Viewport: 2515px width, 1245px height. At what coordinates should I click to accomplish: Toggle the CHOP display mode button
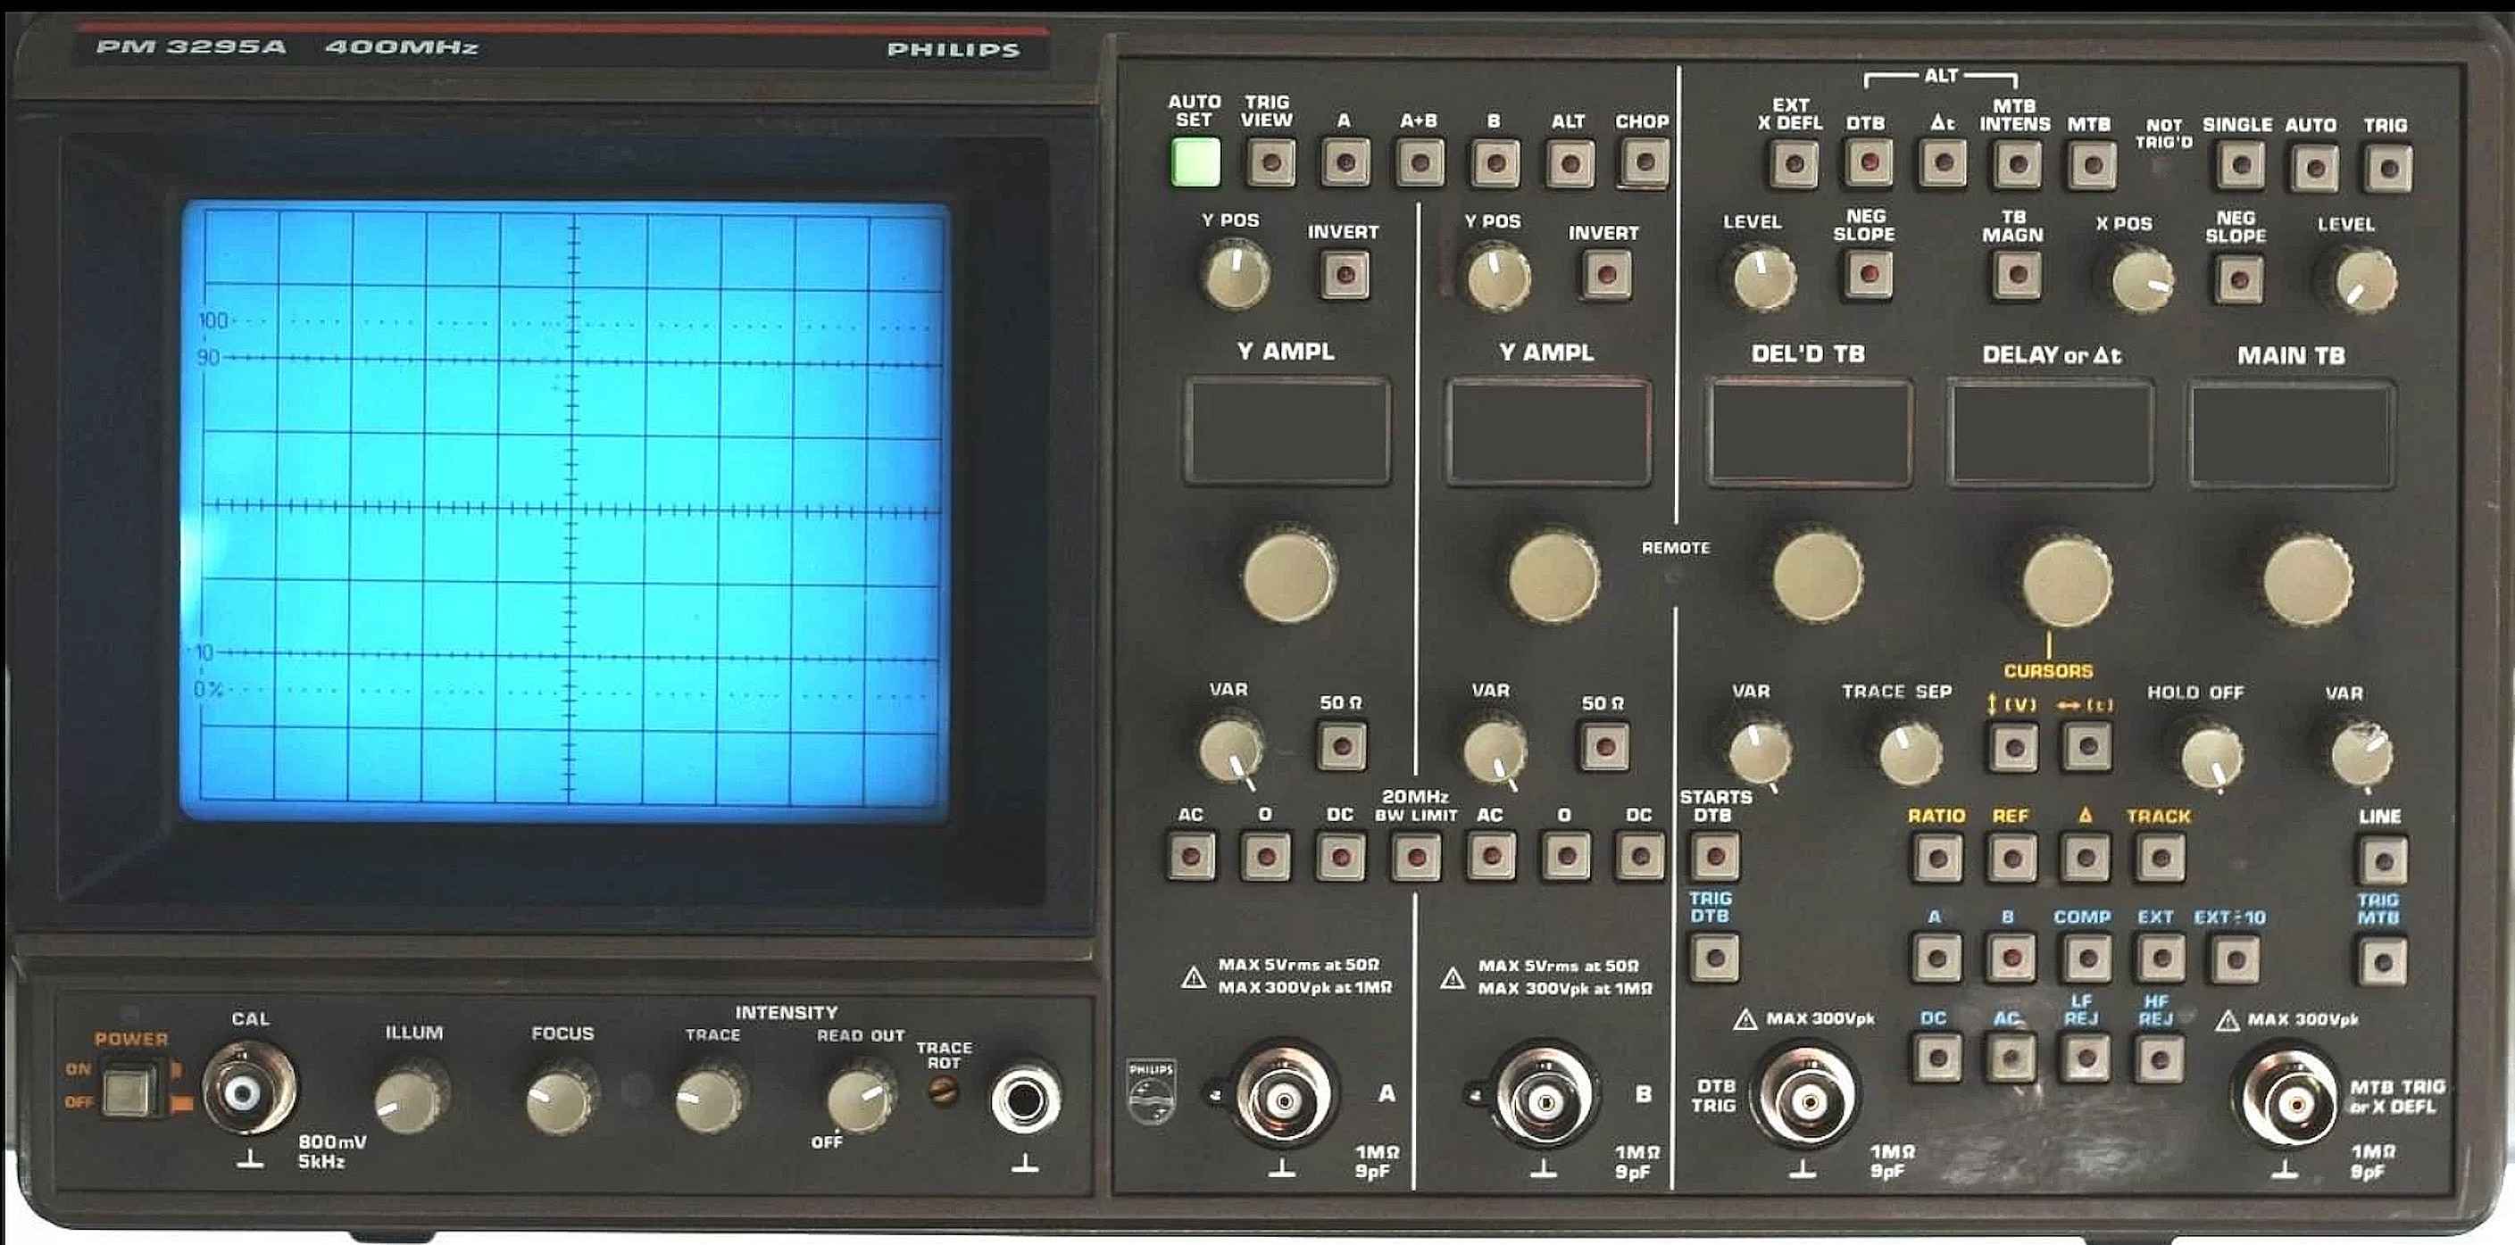coord(1645,162)
